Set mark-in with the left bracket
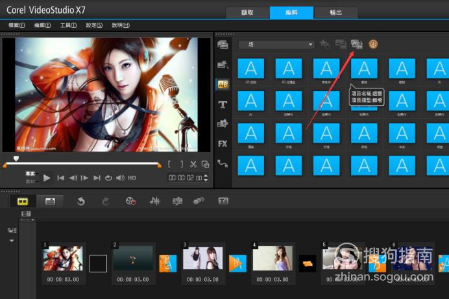The width and height of the screenshot is (449, 299). [x=169, y=164]
